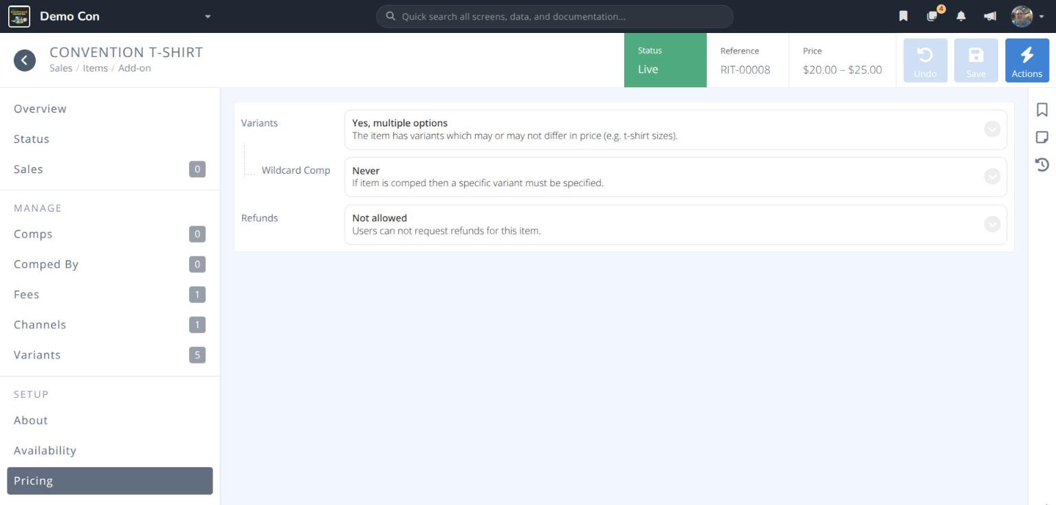Screen dimensions: 1056x505
Task: Expand the Refunds dropdown arrow
Action: (992, 224)
